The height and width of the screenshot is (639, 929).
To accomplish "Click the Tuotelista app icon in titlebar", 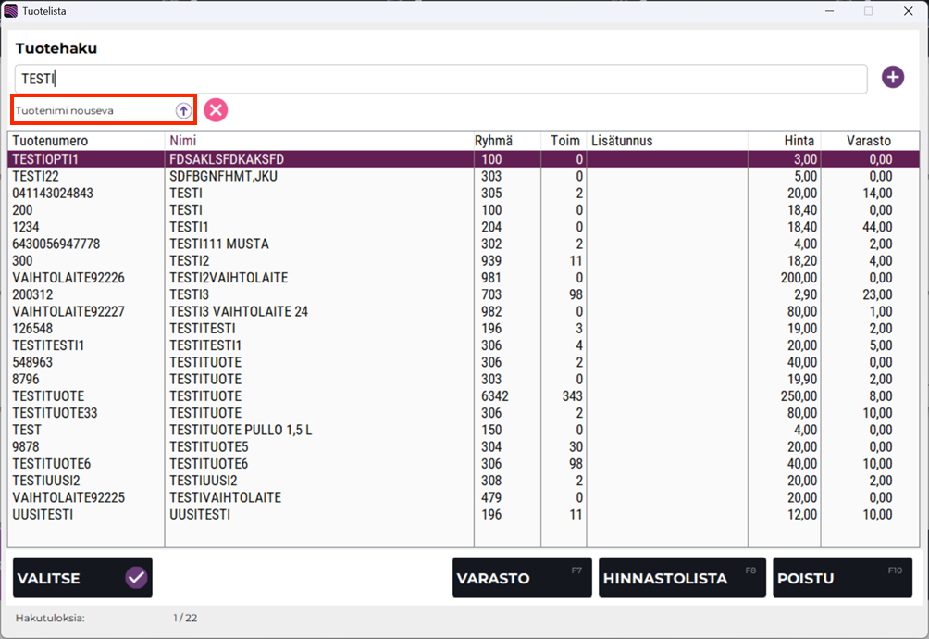I will (x=11, y=11).
